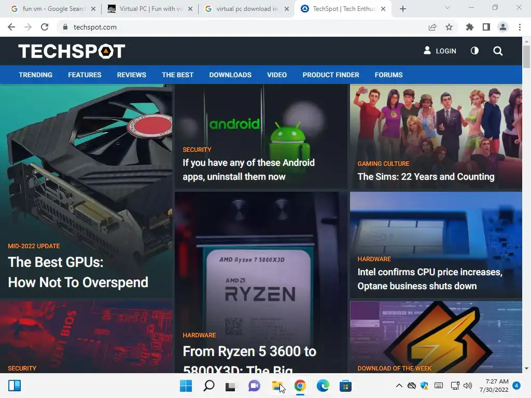
Task: Open the FEATURES section
Action: click(x=85, y=75)
